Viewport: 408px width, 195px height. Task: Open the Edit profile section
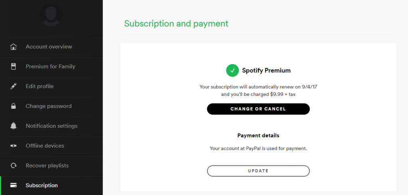coord(39,86)
